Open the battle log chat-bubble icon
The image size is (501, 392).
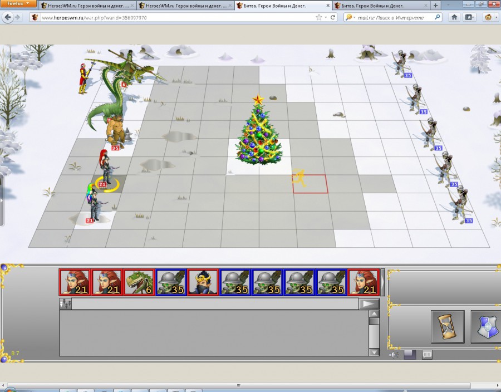click(x=427, y=354)
